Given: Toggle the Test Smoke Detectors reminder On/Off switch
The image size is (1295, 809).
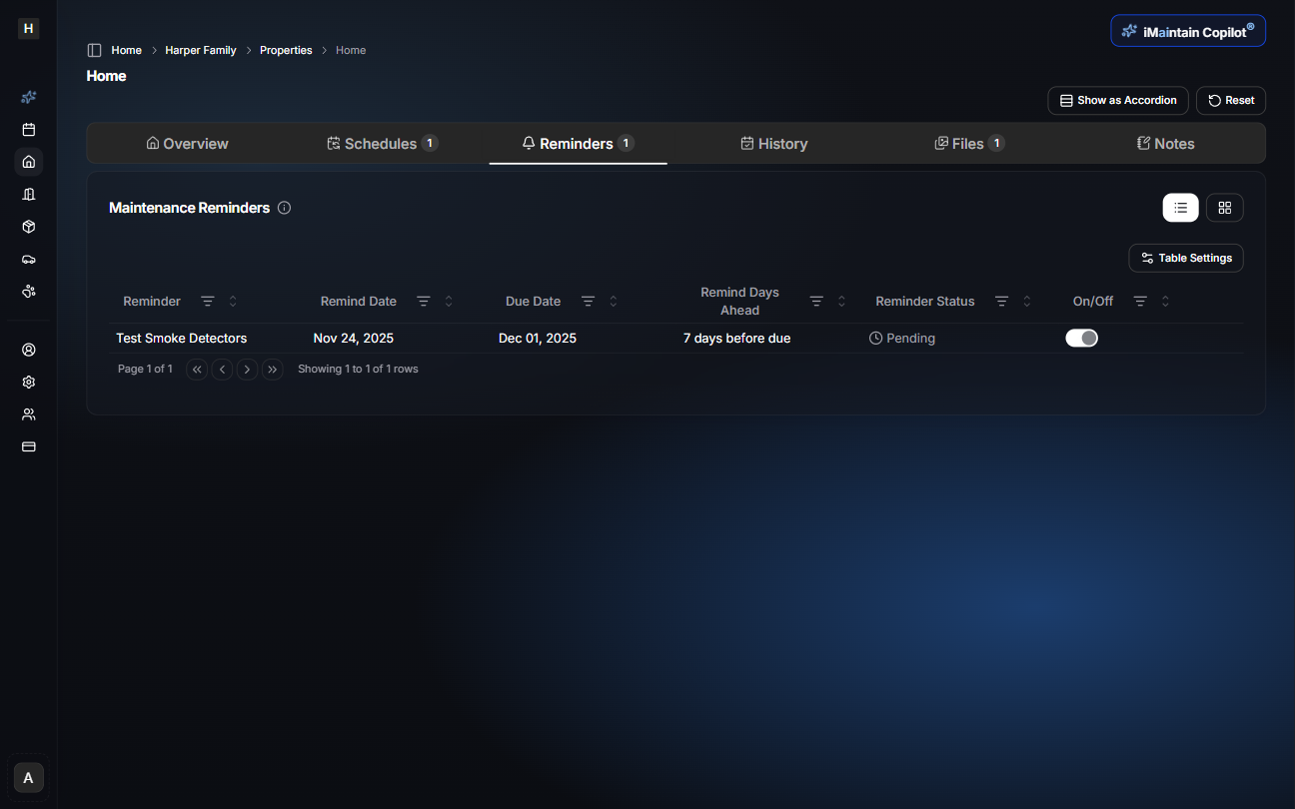Looking at the screenshot, I should tap(1081, 338).
